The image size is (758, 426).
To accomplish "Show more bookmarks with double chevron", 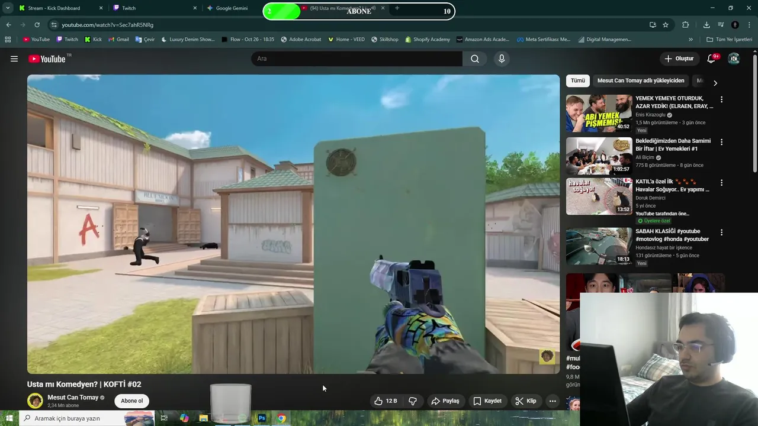I will (690, 40).
